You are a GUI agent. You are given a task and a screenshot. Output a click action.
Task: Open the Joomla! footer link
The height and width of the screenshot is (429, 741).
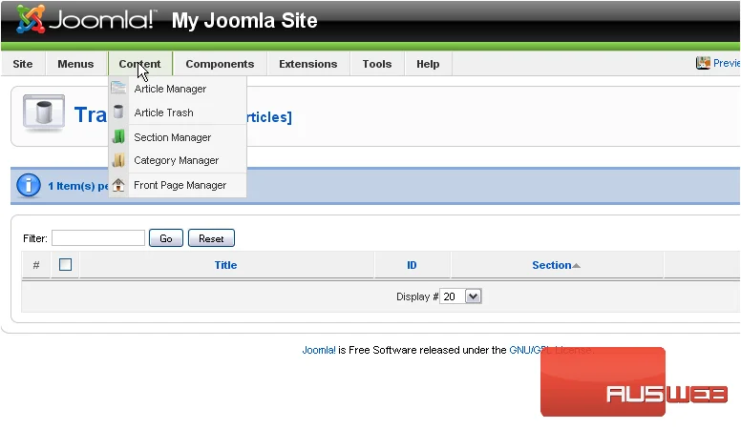tap(319, 350)
